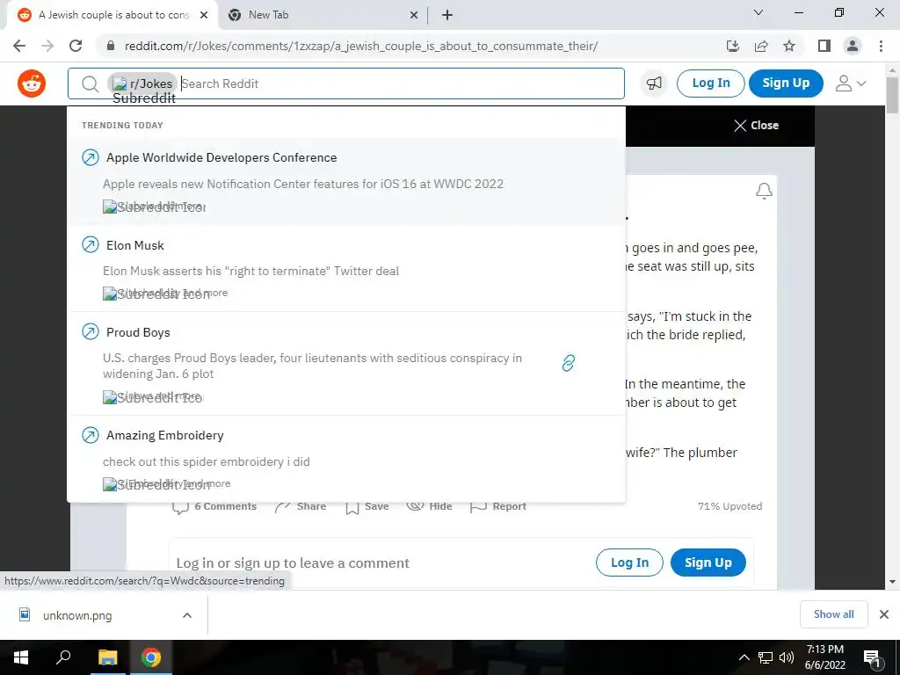Image resolution: width=900 pixels, height=675 pixels.
Task: Bookmark this page with star icon
Action: [789, 46]
